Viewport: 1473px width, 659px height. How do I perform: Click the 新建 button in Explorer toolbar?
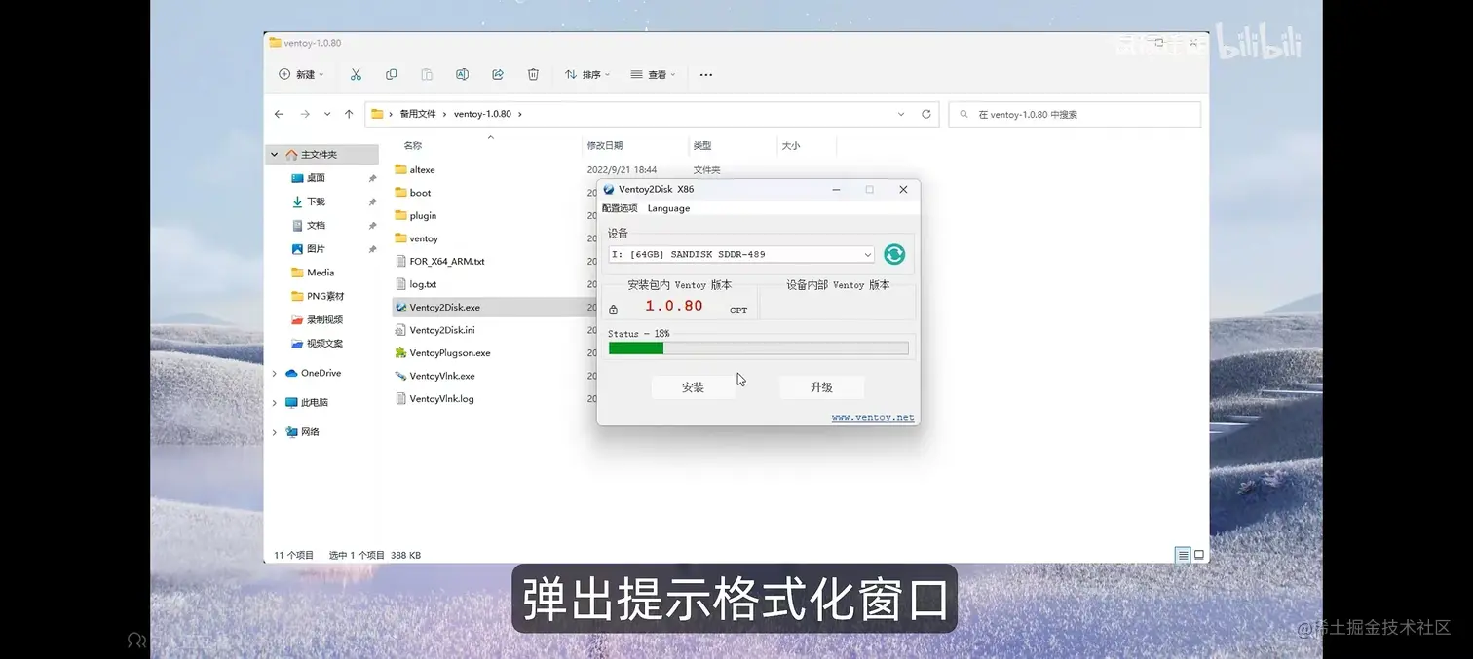(301, 74)
